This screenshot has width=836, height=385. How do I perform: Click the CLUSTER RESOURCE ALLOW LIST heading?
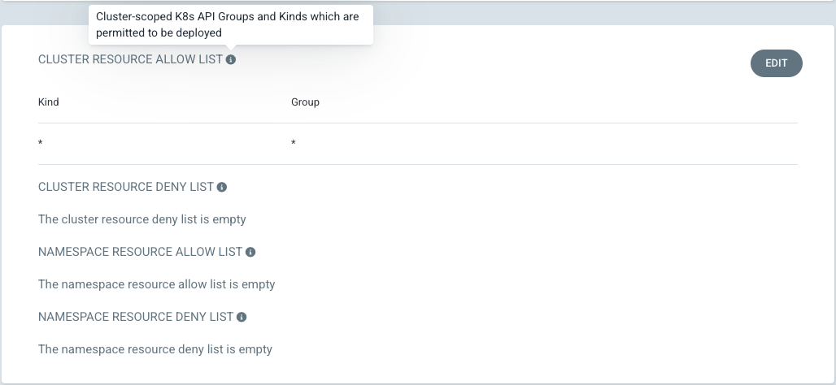coord(130,59)
